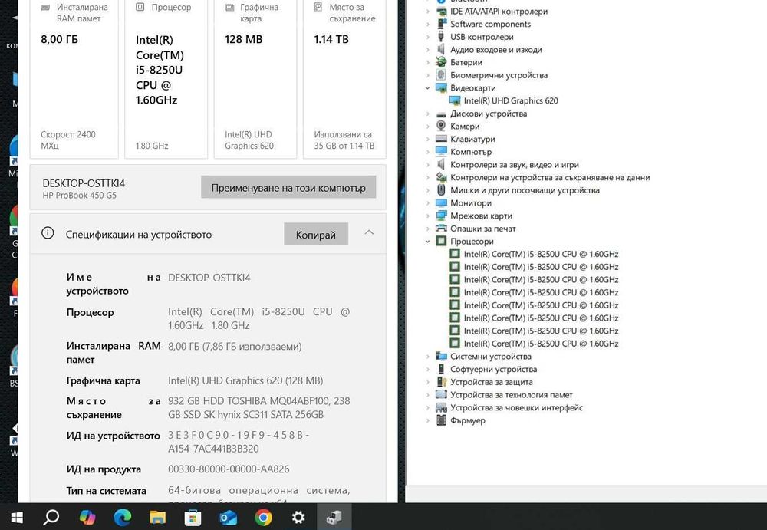Click the Графична карта 128 MB card
Screen dimensions: 767x530
point(255,78)
